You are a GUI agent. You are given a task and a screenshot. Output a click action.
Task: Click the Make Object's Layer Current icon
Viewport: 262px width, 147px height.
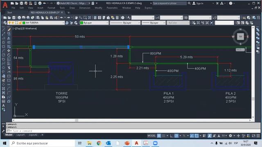click(x=67, y=23)
